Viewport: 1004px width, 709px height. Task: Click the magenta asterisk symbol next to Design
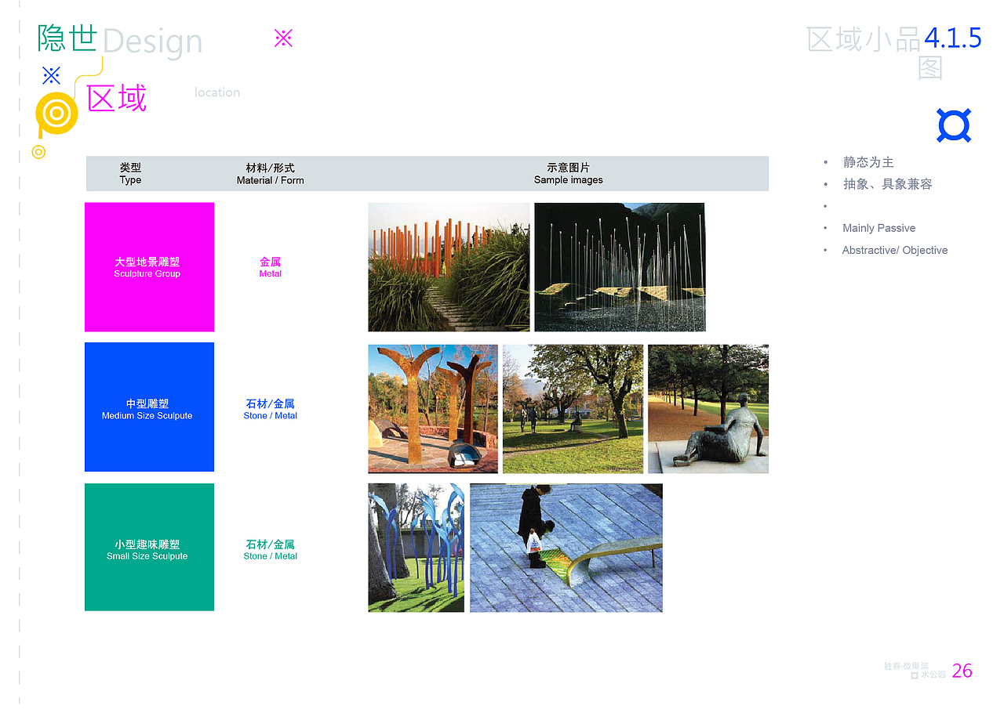(283, 38)
